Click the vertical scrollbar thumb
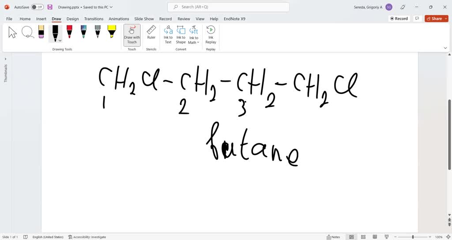Image resolution: width=452 pixels, height=240 pixels. [x=450, y=135]
